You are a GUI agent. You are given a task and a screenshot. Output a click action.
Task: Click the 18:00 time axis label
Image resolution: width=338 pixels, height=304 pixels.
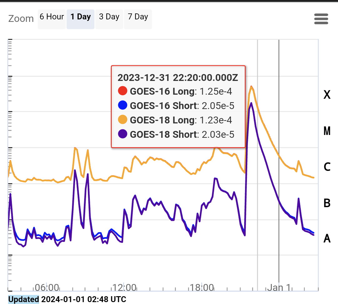click(202, 287)
